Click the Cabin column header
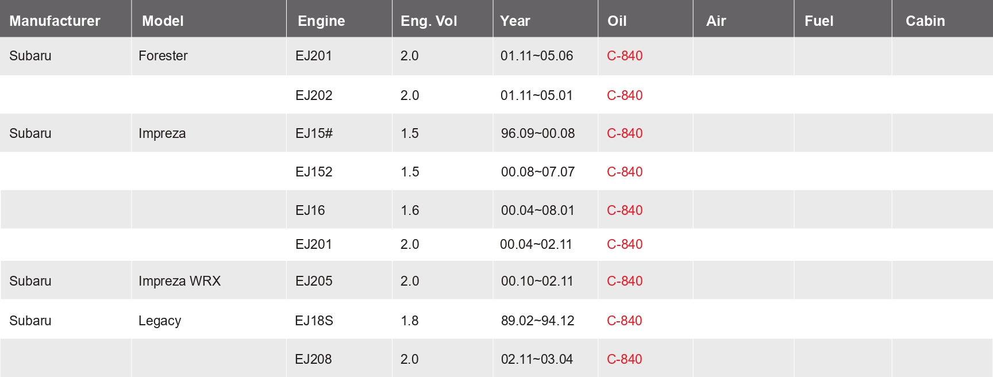This screenshot has width=993, height=377. pyautogui.click(x=925, y=21)
